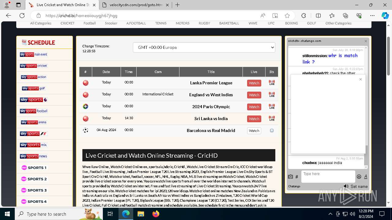Viewport: 392px width, 220px height.
Task: Open TNT Sports 2 channel
Action: click(34, 179)
